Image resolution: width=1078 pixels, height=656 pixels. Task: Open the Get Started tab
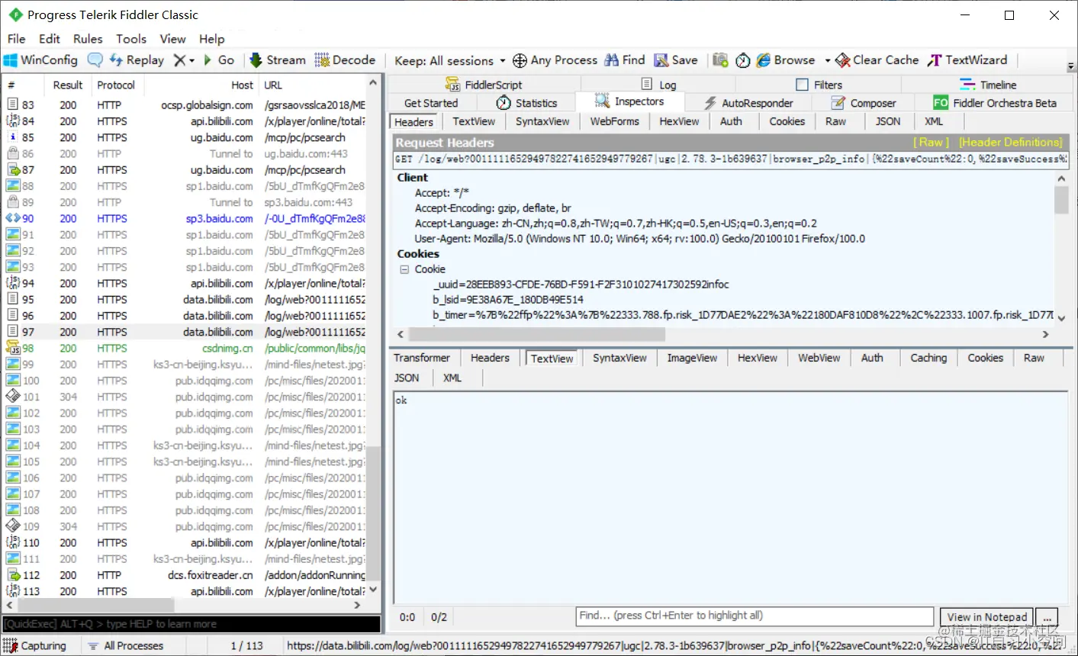pos(431,103)
